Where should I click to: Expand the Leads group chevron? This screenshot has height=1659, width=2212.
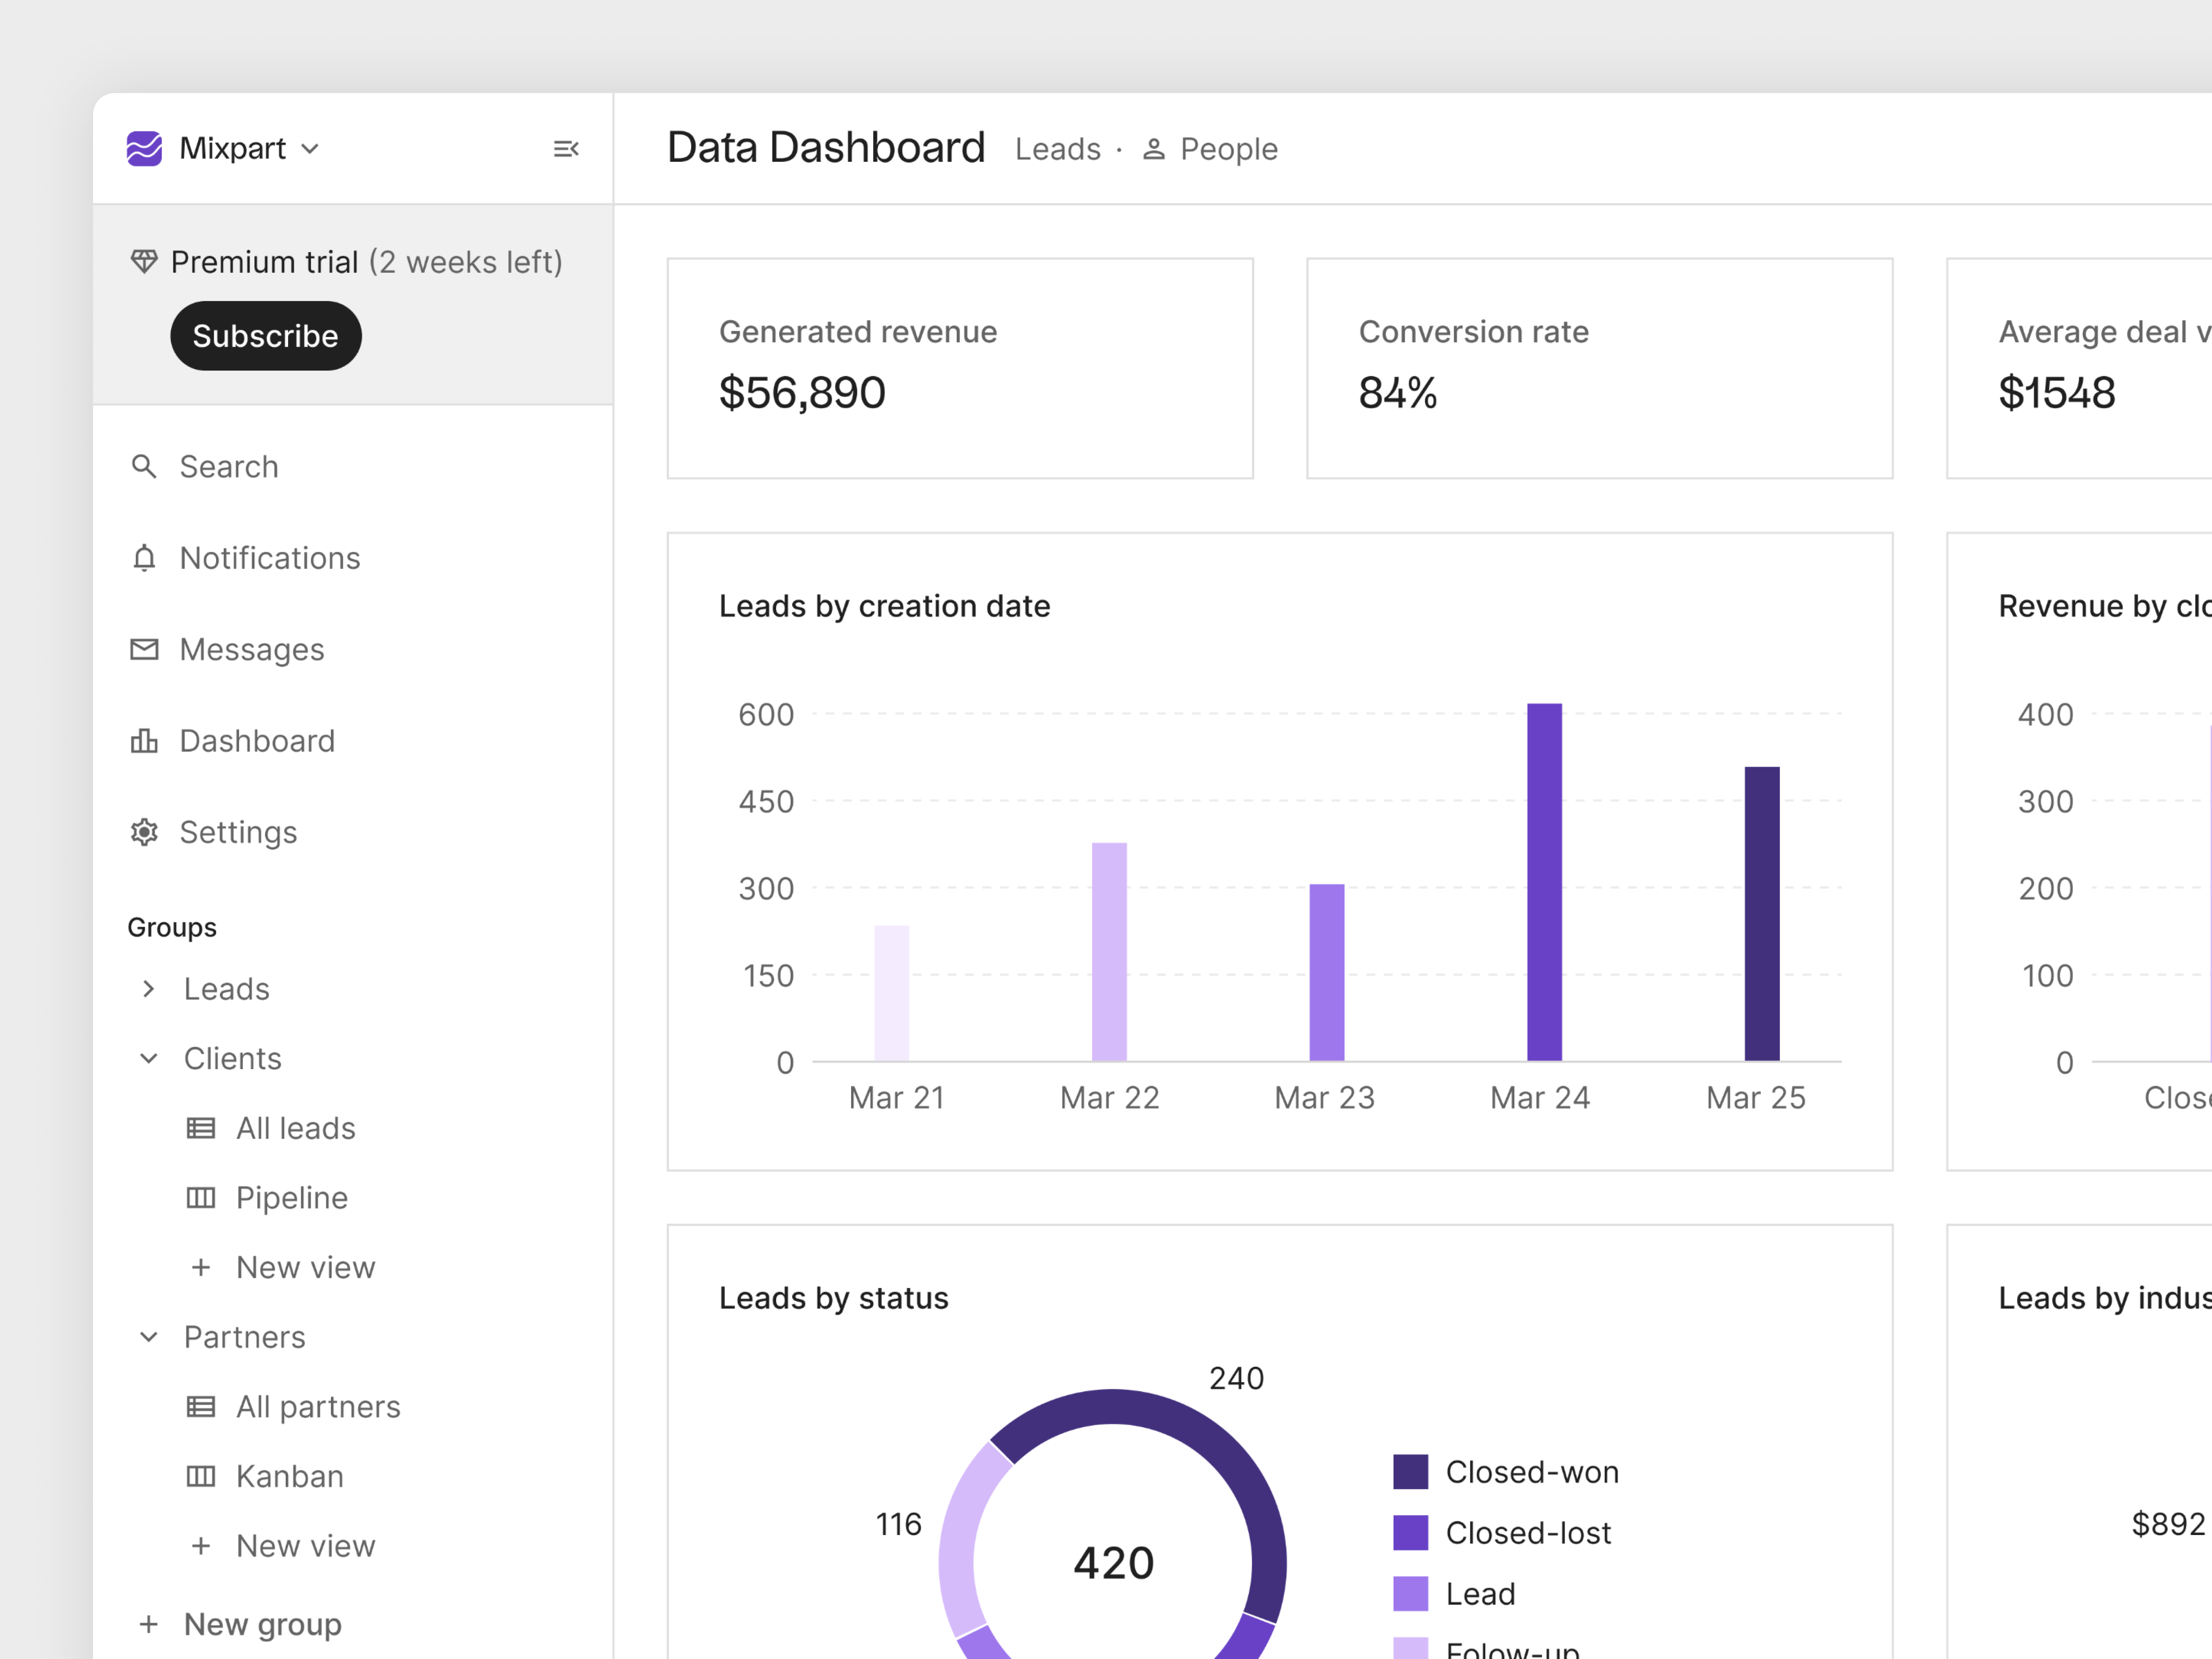tap(148, 989)
